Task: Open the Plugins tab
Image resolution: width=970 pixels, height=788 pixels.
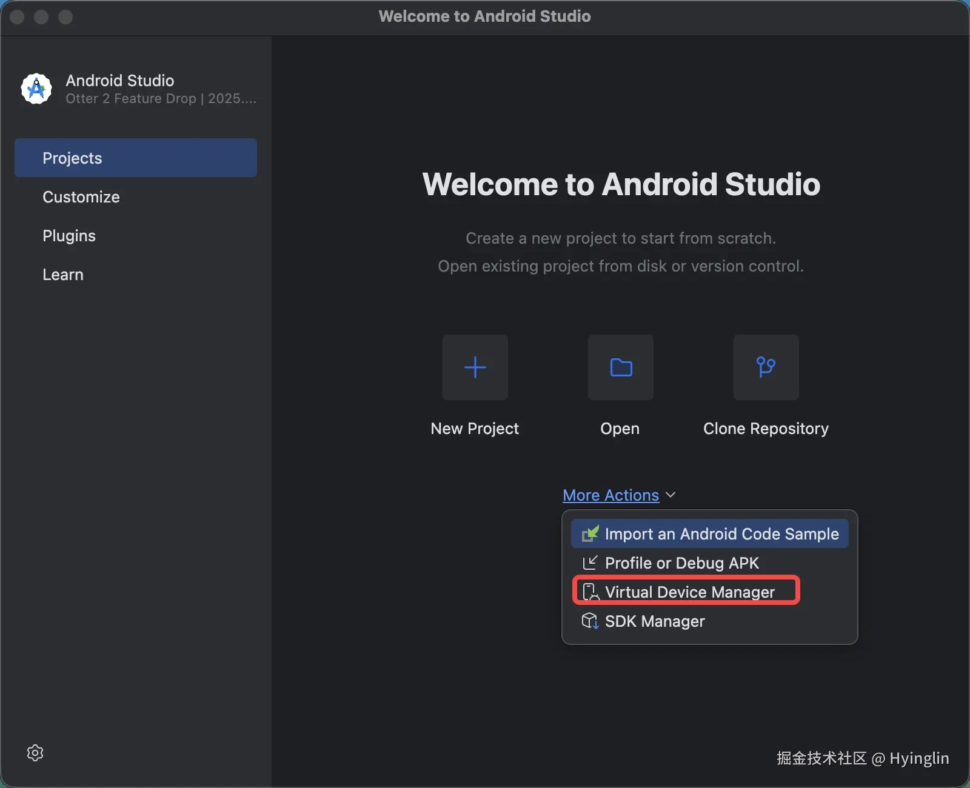Action: click(136, 236)
